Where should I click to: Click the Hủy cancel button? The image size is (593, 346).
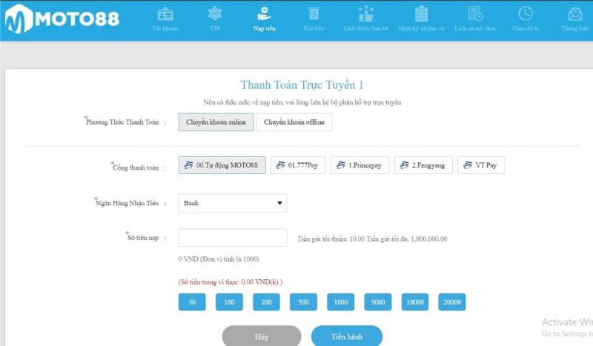pos(262,336)
